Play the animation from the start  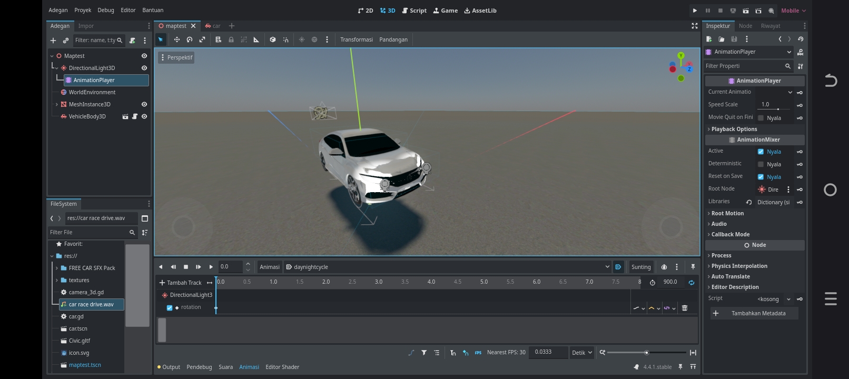198,267
